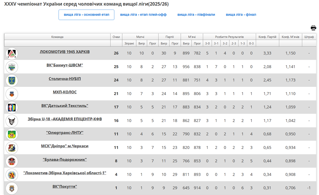Open the 'вища ліга - півфінали' tab
The width and height of the screenshot is (319, 195).
196,15
